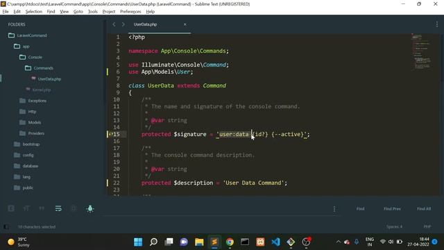Click the Find Prev button
Screen dimensions: 444x250
392,208
